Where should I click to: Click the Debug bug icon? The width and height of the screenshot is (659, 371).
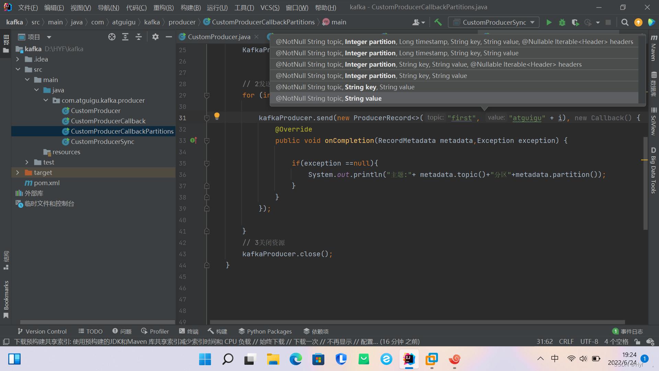(x=562, y=22)
